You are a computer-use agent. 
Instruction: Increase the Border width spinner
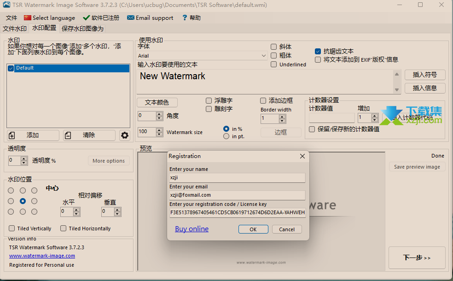point(282,117)
